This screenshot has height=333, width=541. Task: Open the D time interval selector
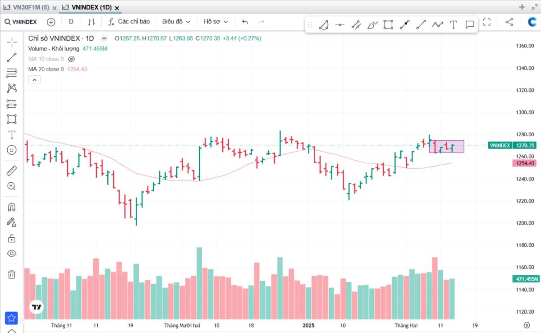click(71, 22)
